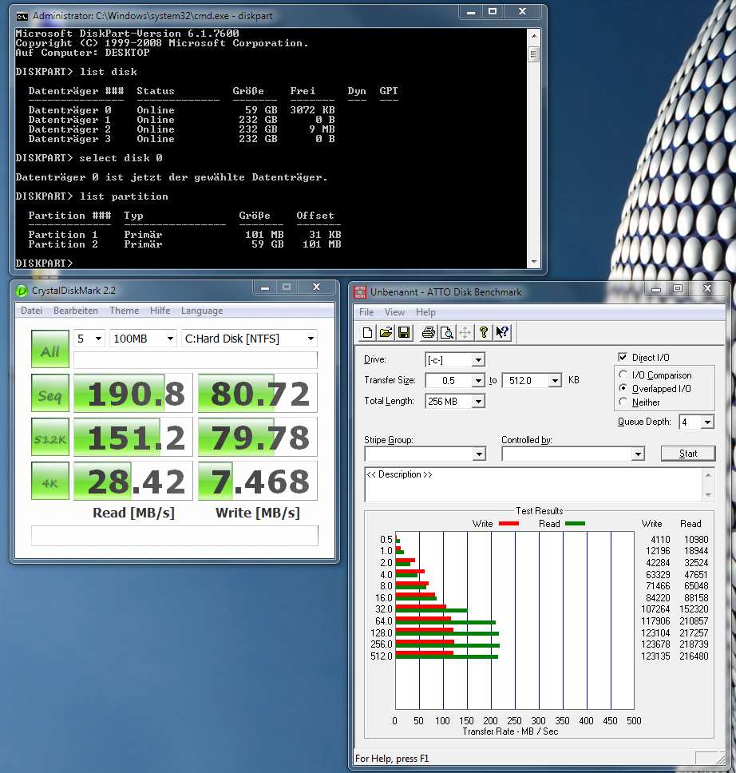Viewport: 736px width, 773px height.
Task: Click the CrystalDiskMark title bar icon
Action: click(22, 291)
